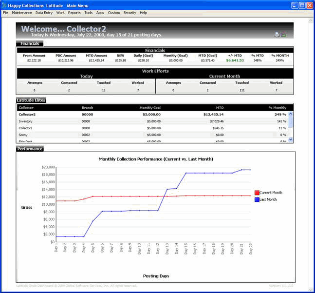Click the Elites list scrollbar thumb

291,122
